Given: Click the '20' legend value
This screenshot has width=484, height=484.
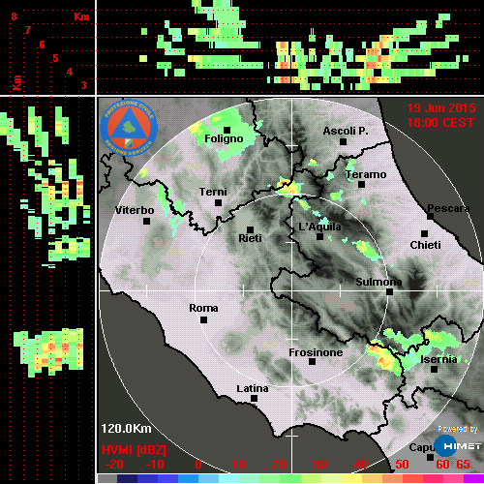Looking at the screenshot, I should tap(280, 465).
